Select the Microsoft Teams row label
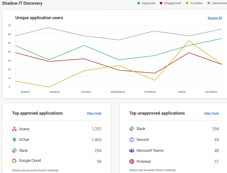 [x=150, y=151]
